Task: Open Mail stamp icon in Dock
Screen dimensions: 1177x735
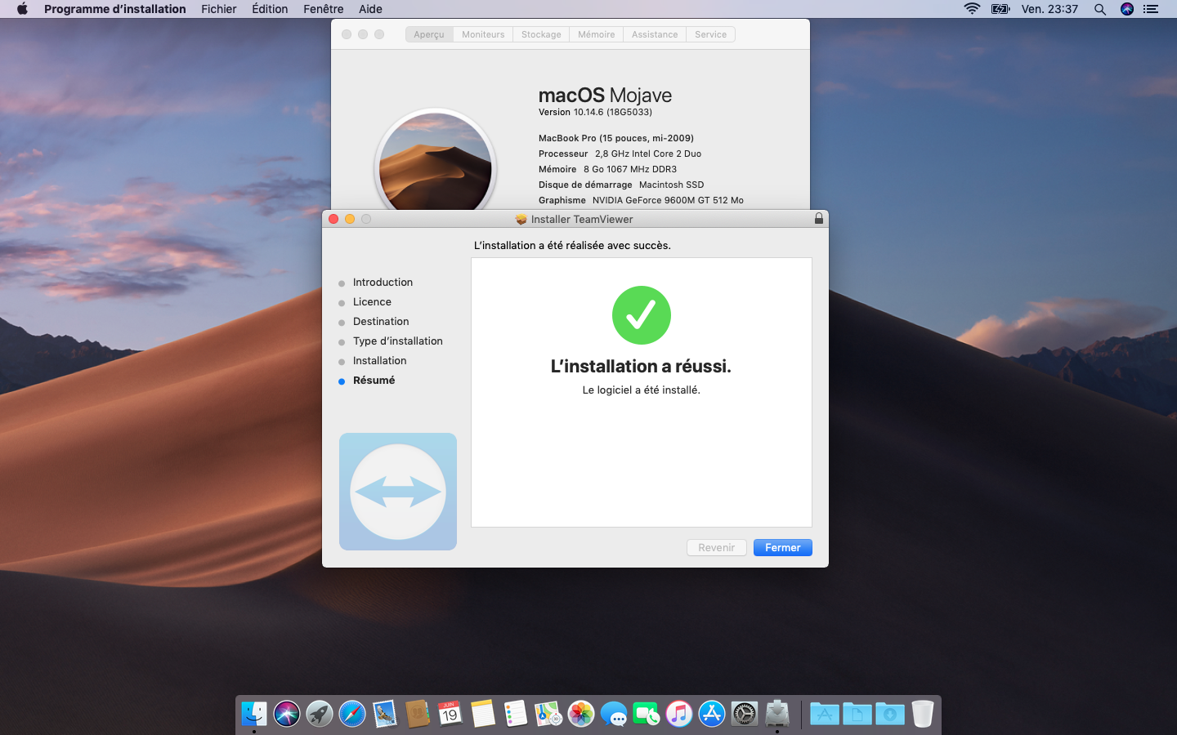Action: tap(385, 714)
